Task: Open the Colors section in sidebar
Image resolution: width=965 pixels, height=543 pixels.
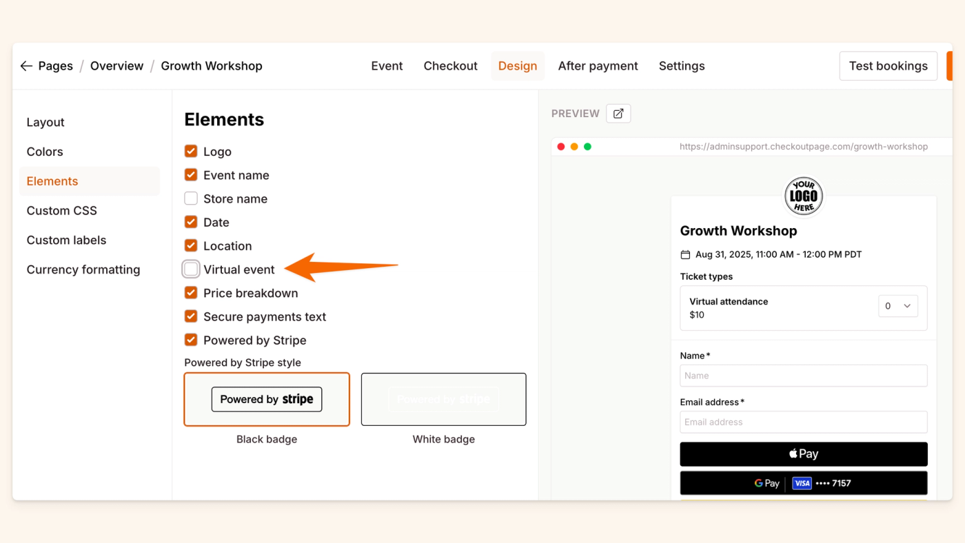Action: (x=90, y=152)
